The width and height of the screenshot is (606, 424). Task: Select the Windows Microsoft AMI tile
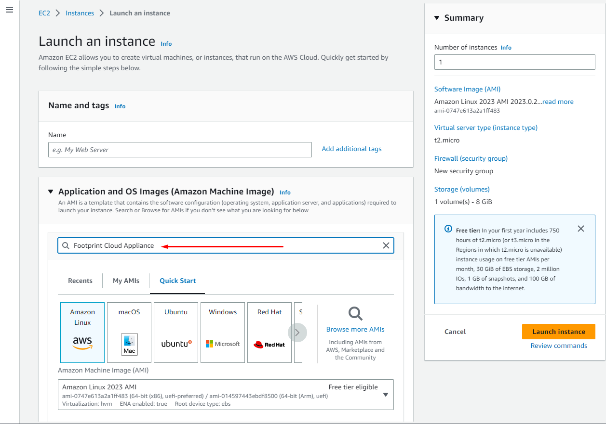coord(222,332)
